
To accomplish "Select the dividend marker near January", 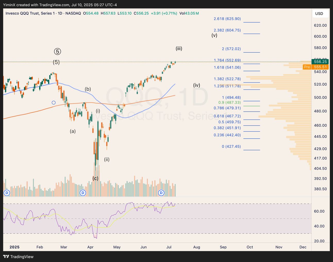I will (7, 193).
